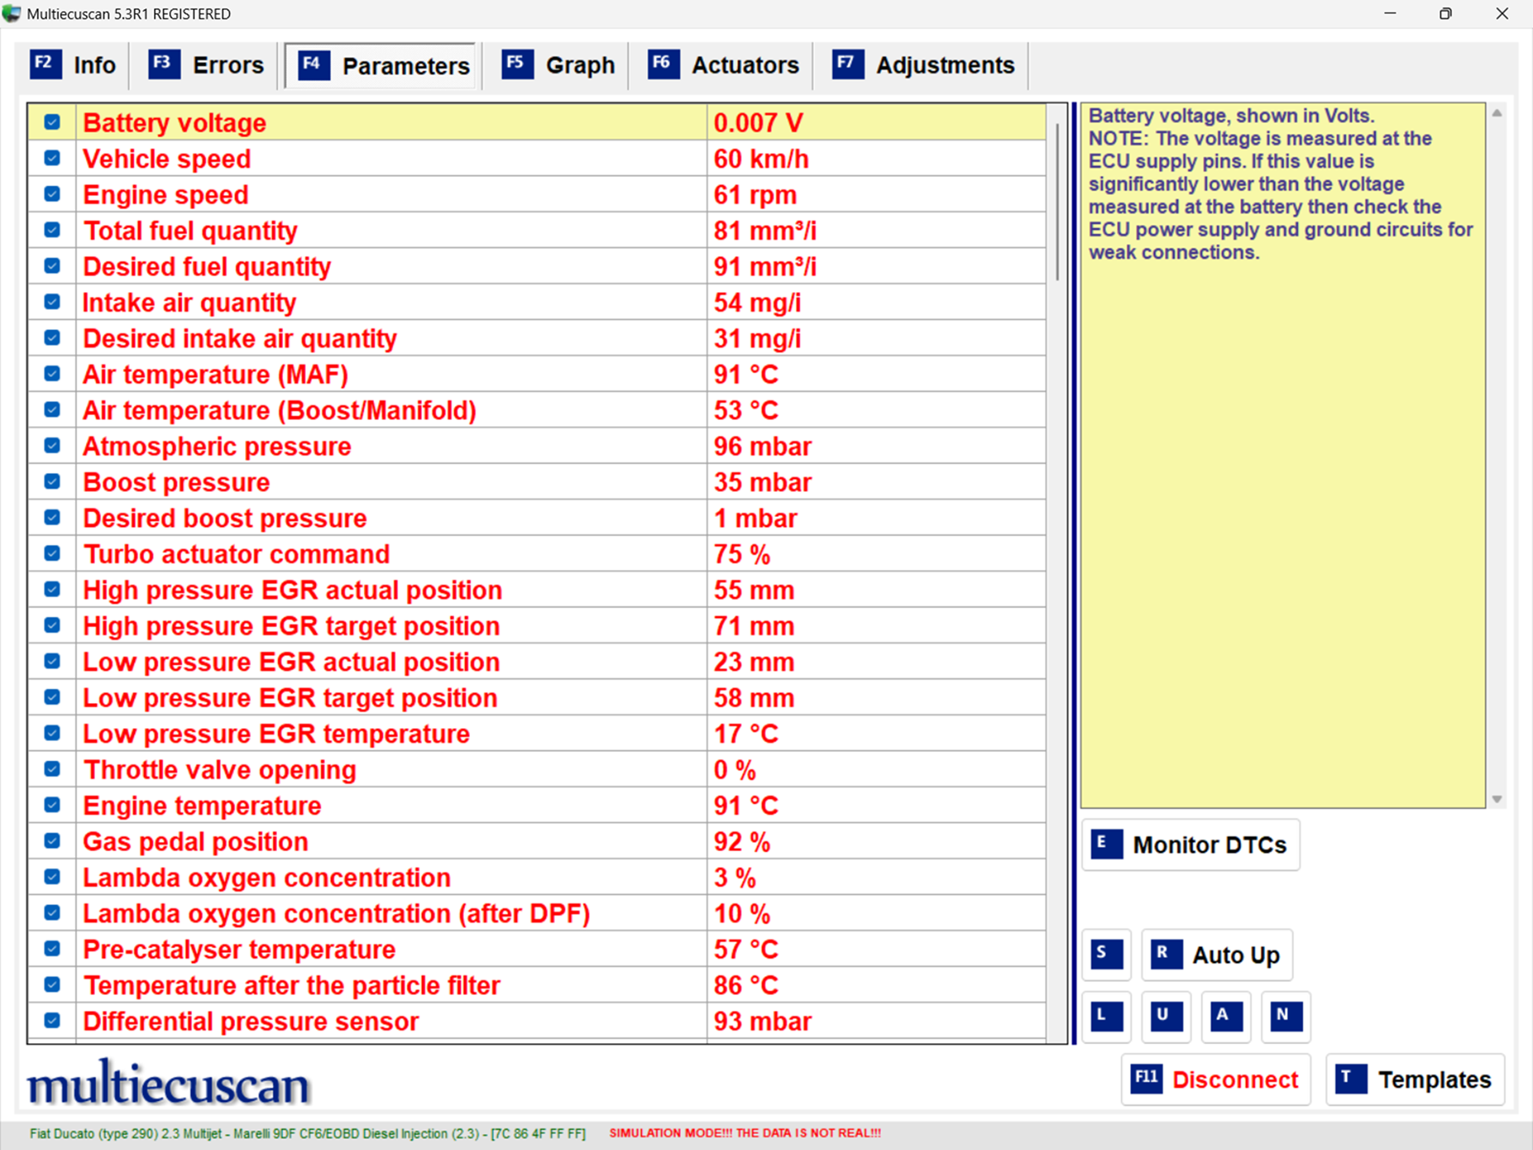Uncheck the Battery voltage checkbox
Image resolution: width=1533 pixels, height=1150 pixels.
[x=52, y=122]
